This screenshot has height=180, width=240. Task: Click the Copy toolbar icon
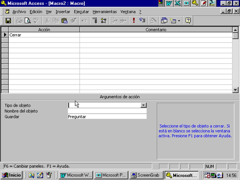56,20
